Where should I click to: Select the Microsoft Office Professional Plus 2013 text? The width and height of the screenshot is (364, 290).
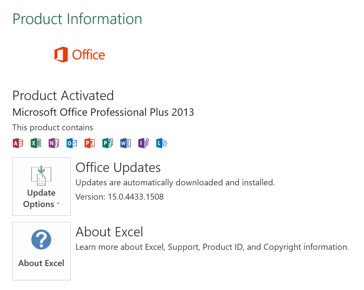pos(103,112)
